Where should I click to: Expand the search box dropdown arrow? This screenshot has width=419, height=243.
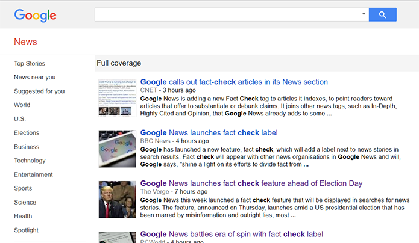[x=364, y=14]
